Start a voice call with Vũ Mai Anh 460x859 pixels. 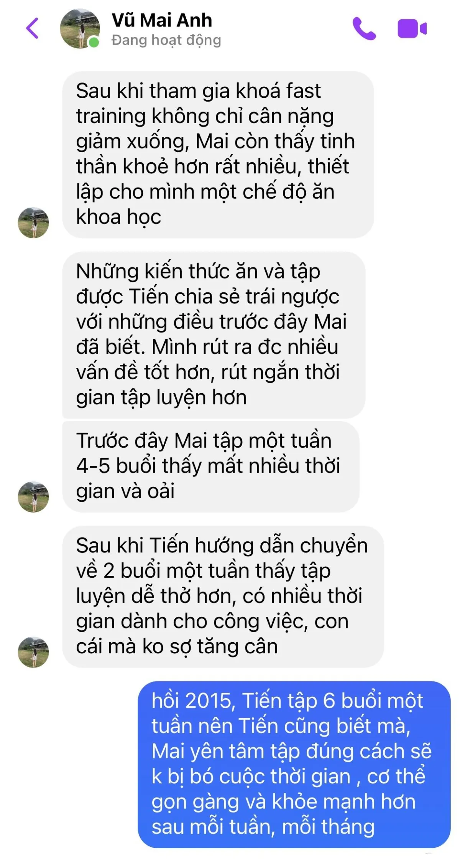364,28
